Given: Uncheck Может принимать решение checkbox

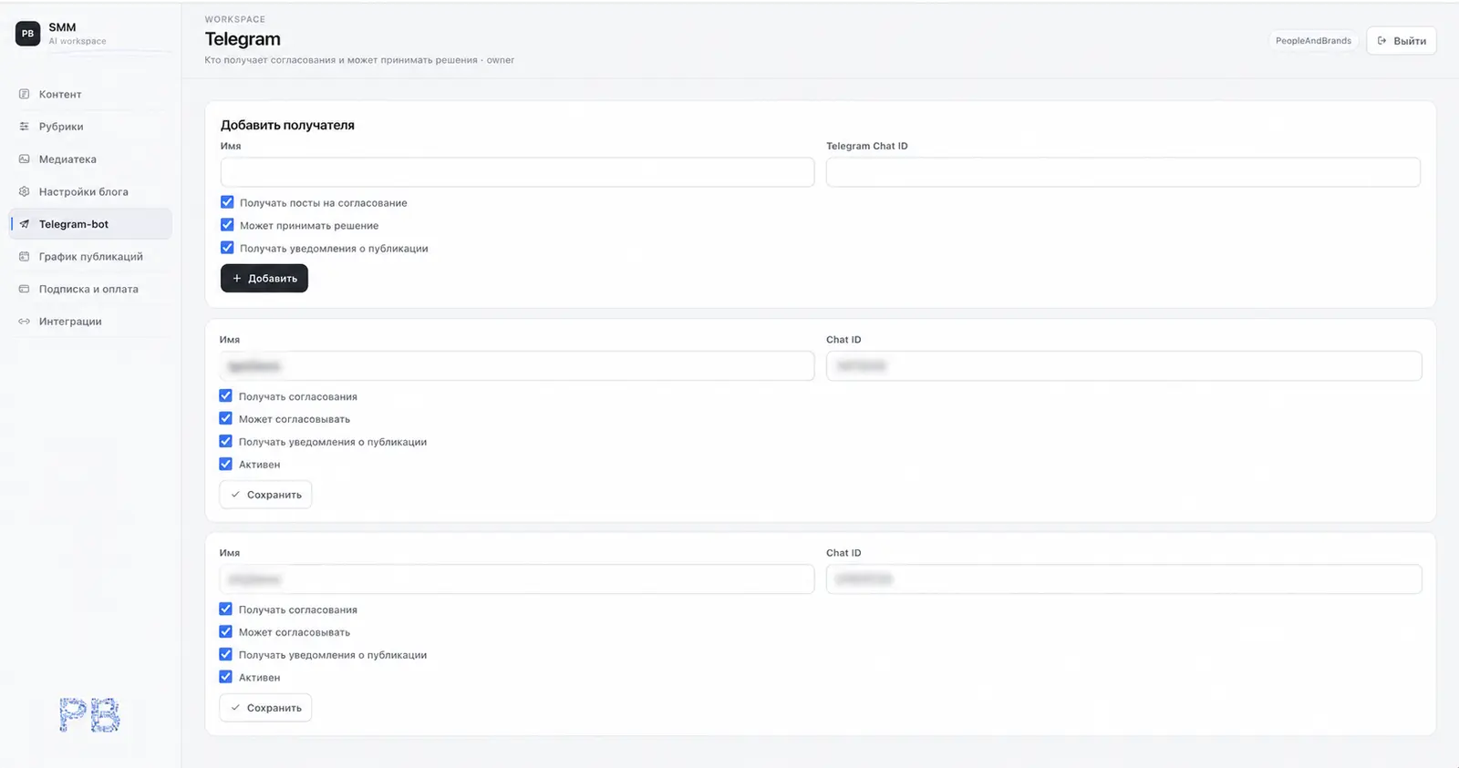Looking at the screenshot, I should point(227,225).
